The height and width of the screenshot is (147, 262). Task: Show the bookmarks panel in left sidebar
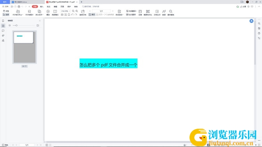pyautogui.click(x=3, y=21)
